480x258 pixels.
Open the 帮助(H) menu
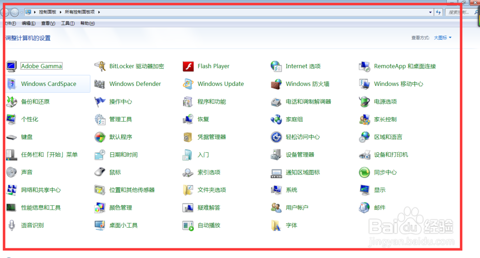[87, 23]
